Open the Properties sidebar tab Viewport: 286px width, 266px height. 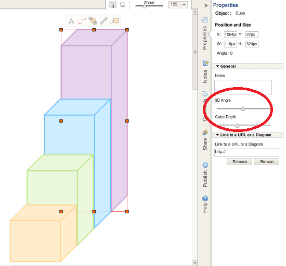pos(205,38)
